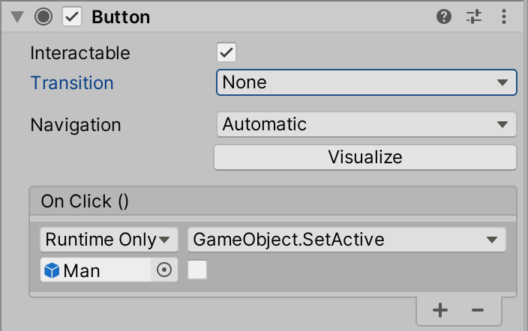The image size is (528, 331).
Task: Disable the Button component enable checkbox
Action: (x=72, y=16)
